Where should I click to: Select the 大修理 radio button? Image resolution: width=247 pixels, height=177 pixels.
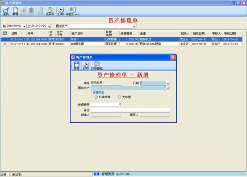point(119,97)
